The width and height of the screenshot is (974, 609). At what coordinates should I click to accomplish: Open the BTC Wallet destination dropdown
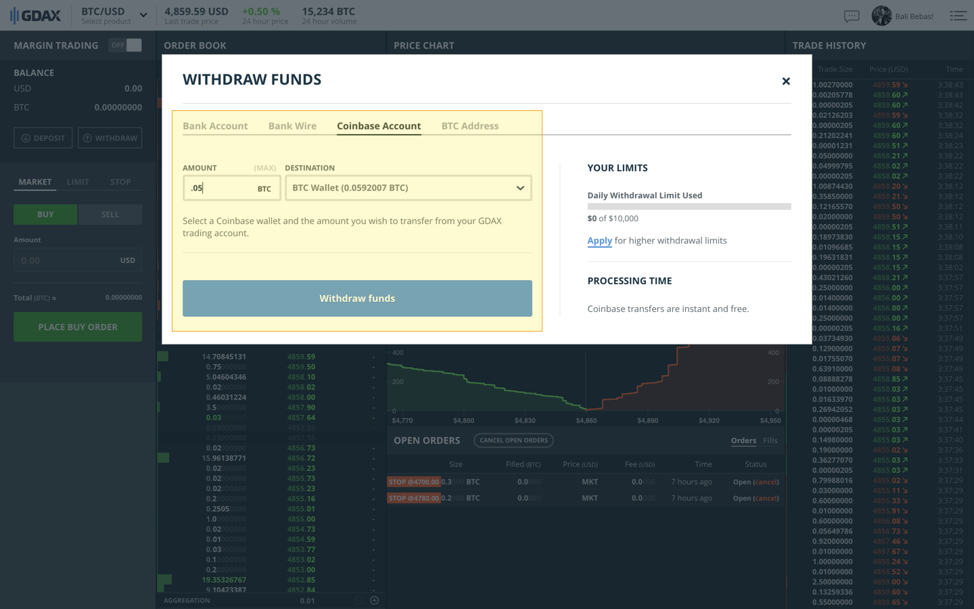click(x=409, y=188)
